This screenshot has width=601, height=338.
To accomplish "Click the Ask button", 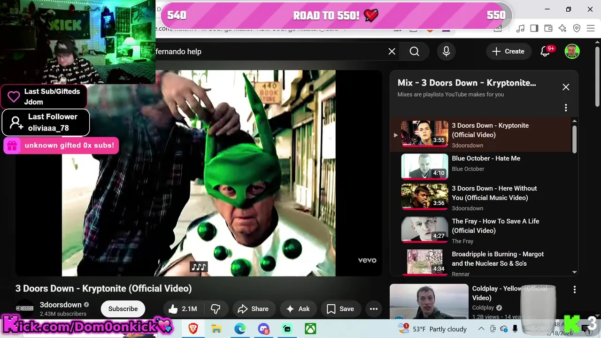I will [298, 309].
